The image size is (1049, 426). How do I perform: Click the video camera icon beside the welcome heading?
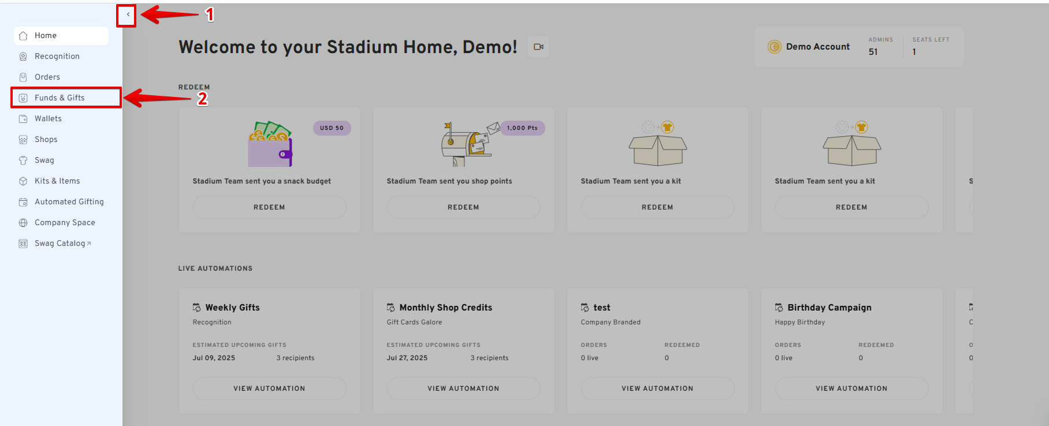(538, 47)
